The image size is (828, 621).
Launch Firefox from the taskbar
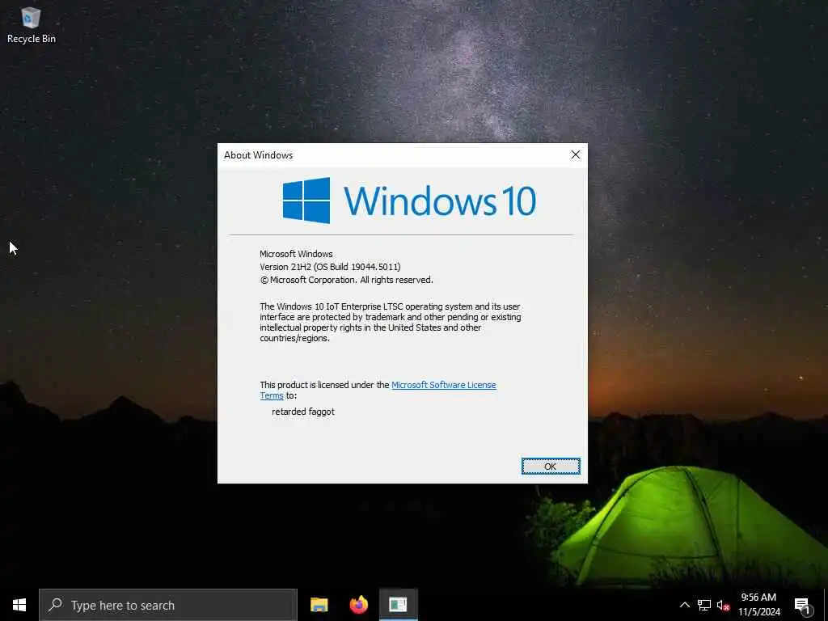(358, 605)
